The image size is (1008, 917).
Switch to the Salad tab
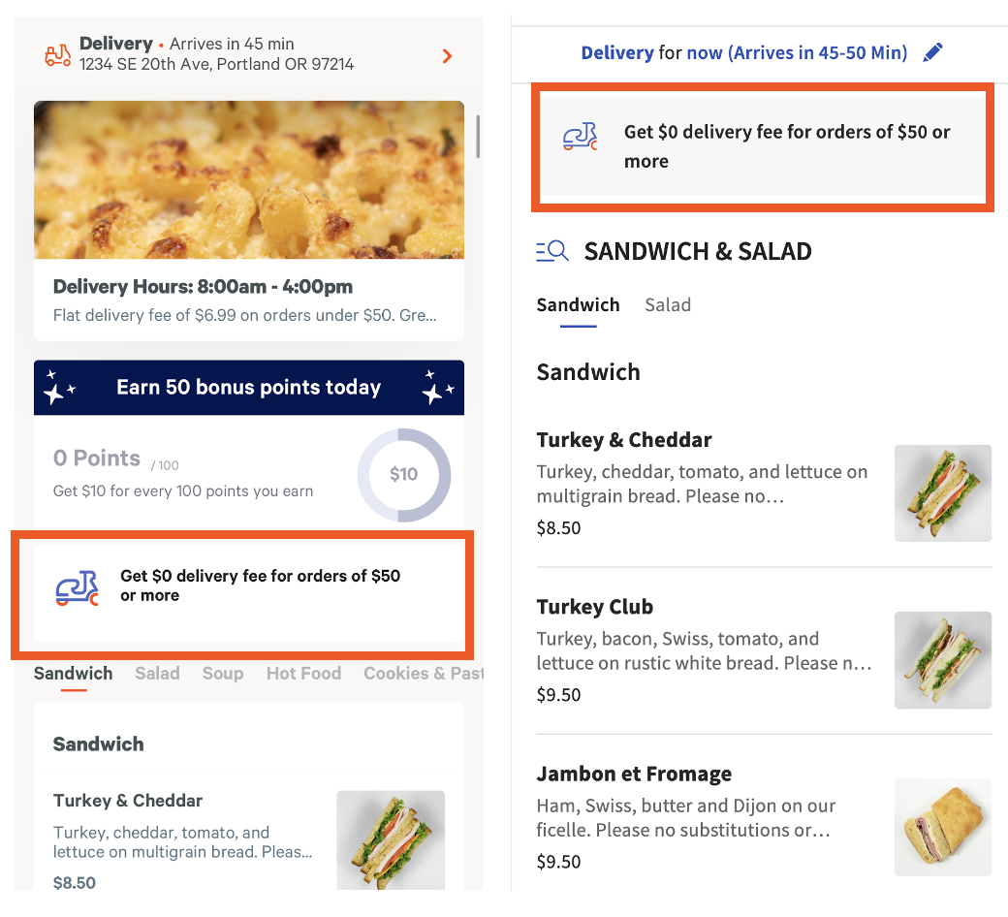click(157, 673)
